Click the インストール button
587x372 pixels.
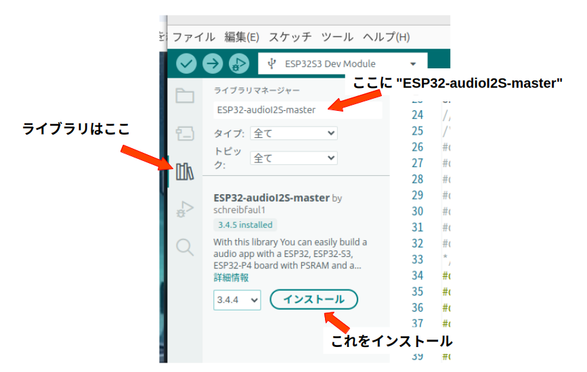[313, 300]
